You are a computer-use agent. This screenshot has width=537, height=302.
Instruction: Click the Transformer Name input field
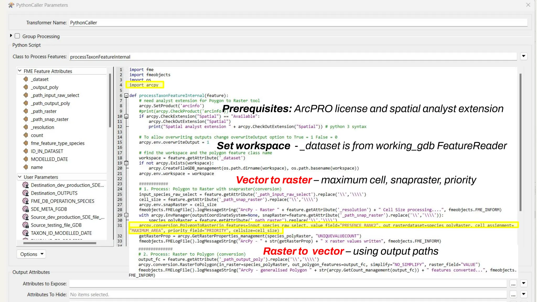click(x=298, y=23)
